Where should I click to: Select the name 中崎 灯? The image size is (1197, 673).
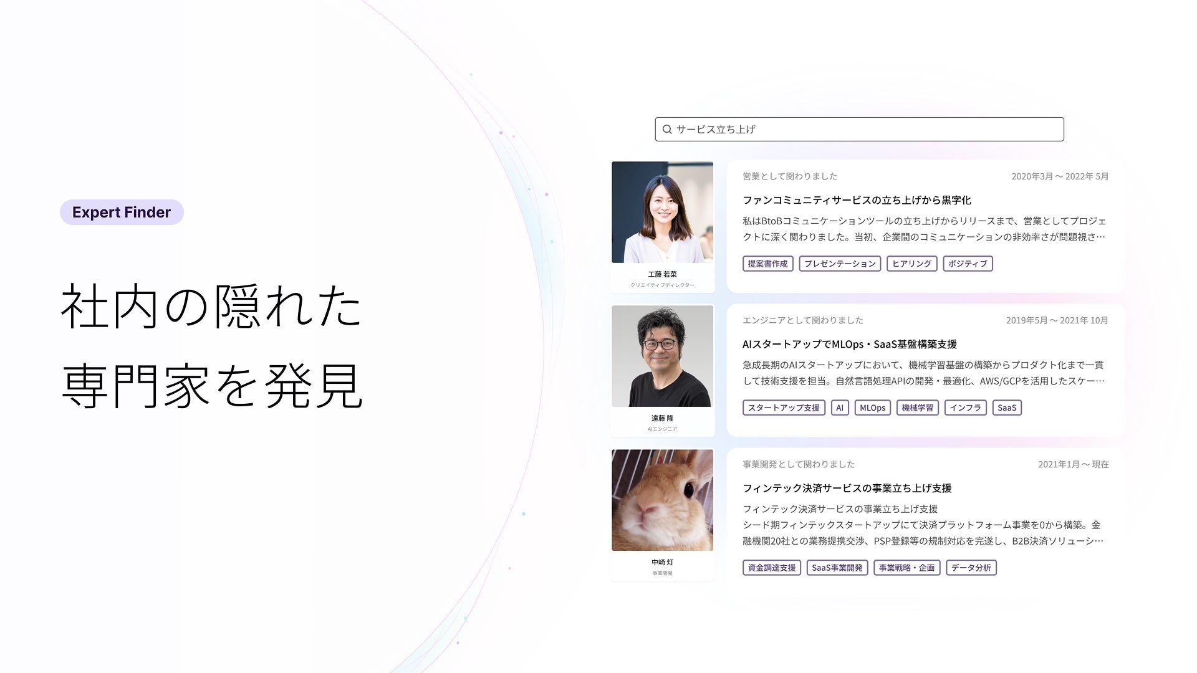point(662,562)
